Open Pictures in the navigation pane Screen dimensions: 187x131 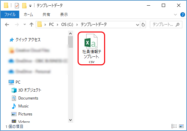(25, 114)
